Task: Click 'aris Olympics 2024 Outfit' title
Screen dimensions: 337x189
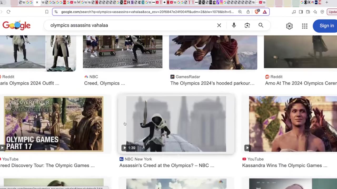Action: point(29,83)
